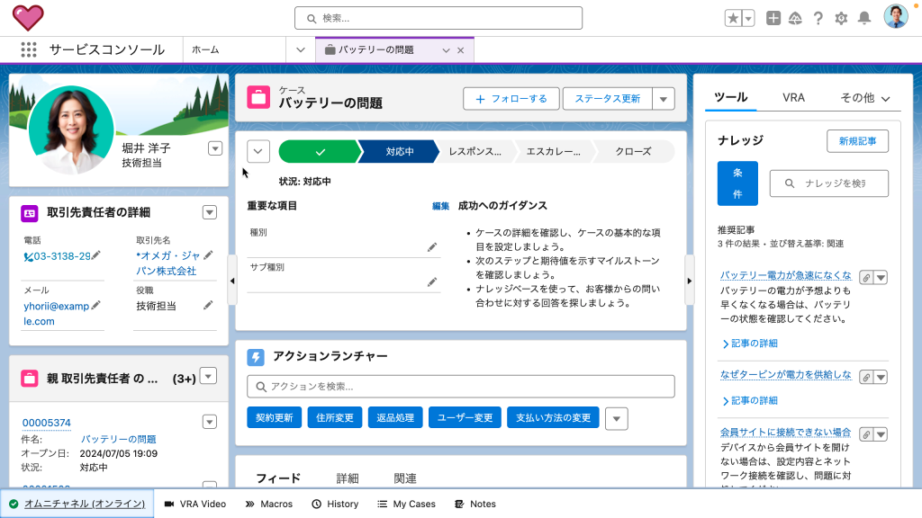Select the バッテリーの問題 workspace tab
Screen dimensions: 922x518
[x=376, y=50]
